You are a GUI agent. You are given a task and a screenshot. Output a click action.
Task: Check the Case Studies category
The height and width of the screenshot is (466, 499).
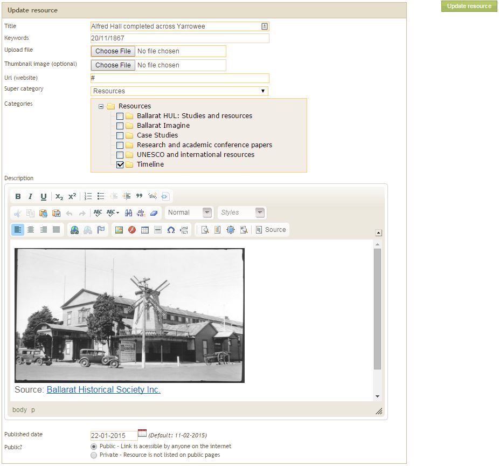click(x=120, y=135)
